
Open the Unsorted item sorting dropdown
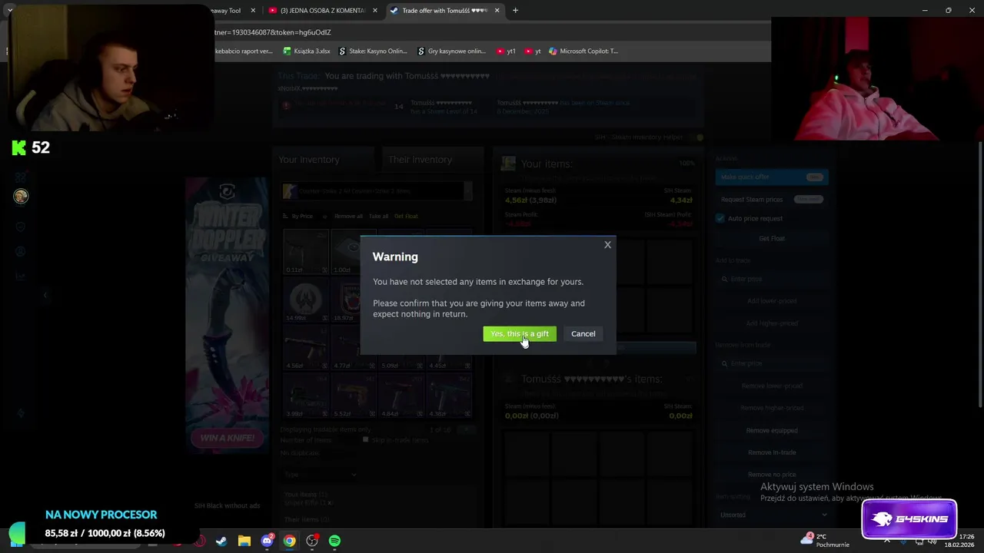click(772, 515)
